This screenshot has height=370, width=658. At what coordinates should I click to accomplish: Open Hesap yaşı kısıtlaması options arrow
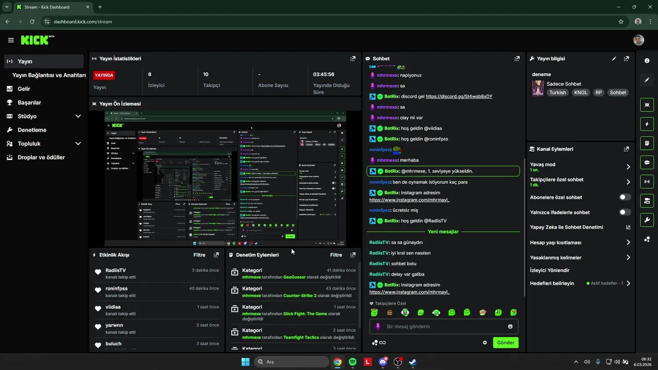pyautogui.click(x=628, y=243)
